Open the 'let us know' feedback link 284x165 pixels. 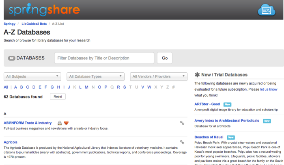click(x=269, y=89)
